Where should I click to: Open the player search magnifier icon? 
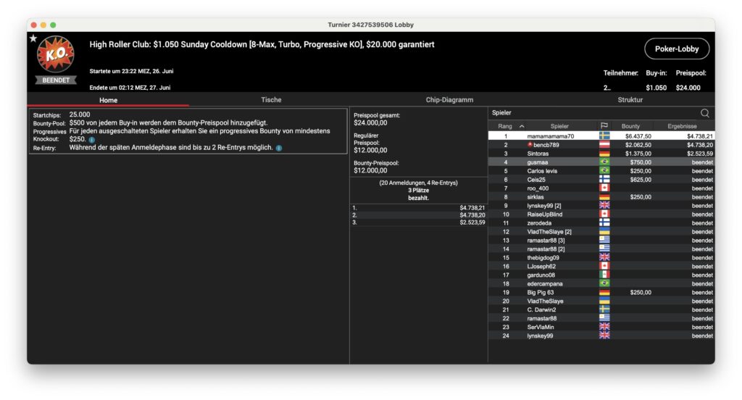(704, 113)
